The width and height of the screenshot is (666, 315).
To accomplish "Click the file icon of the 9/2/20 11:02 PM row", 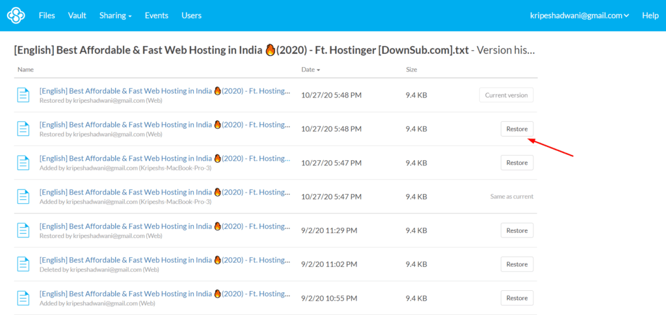I will click(23, 264).
